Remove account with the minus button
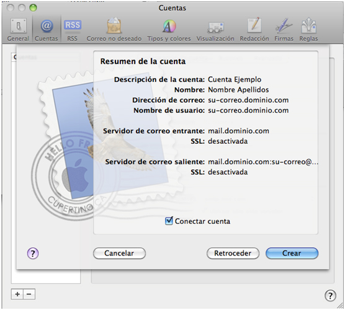 pyautogui.click(x=29, y=294)
